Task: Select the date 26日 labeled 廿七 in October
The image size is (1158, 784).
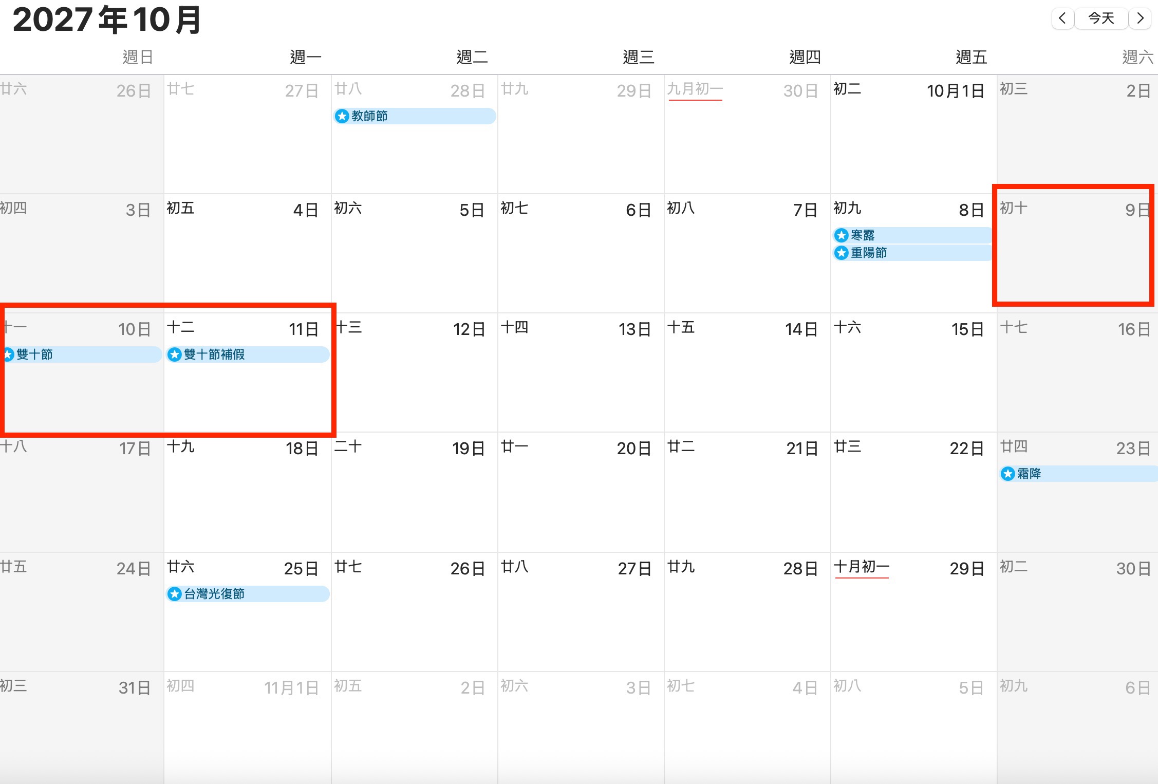Action: [x=468, y=569]
